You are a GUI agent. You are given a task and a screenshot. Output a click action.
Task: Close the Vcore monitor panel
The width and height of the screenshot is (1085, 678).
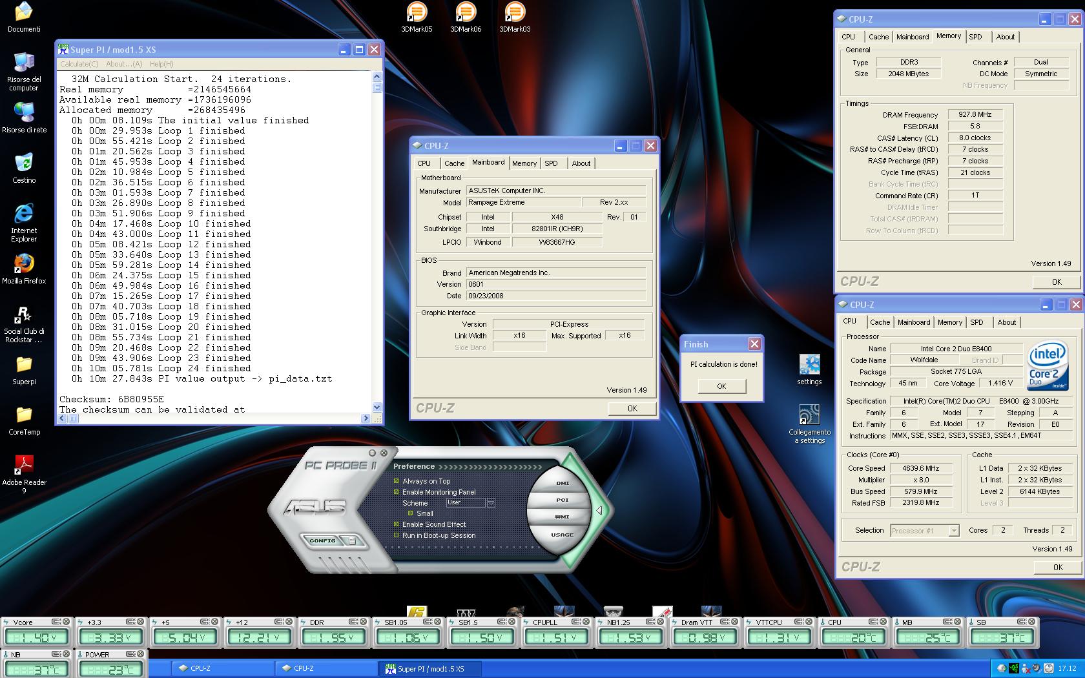[66, 622]
